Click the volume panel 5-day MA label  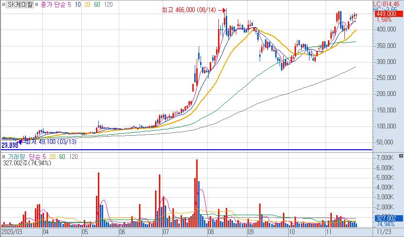point(44,157)
